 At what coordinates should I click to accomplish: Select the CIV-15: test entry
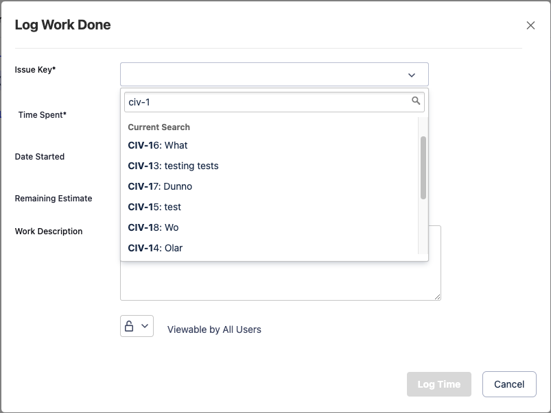click(x=154, y=207)
